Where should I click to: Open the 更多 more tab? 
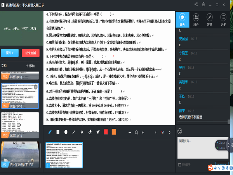[x=223, y=19]
